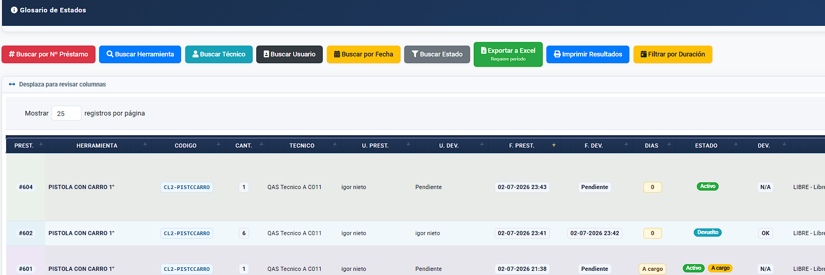This screenshot has width=825, height=275.
Task: Click the records-per-page input showing 25
Action: [66, 113]
